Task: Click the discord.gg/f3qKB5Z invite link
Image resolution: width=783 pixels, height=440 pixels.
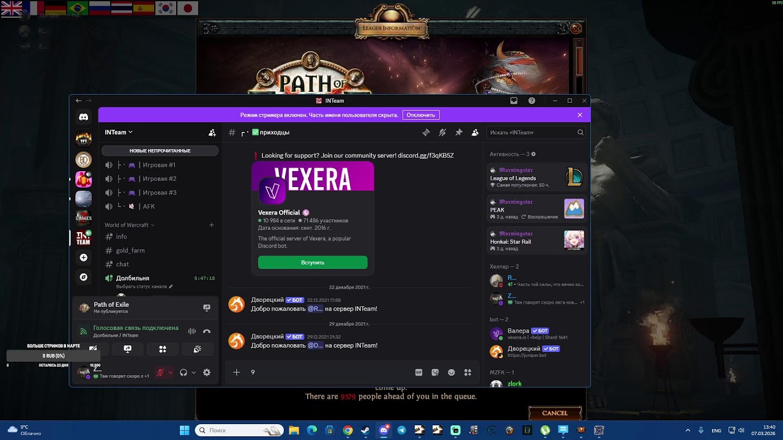Action: point(426,155)
